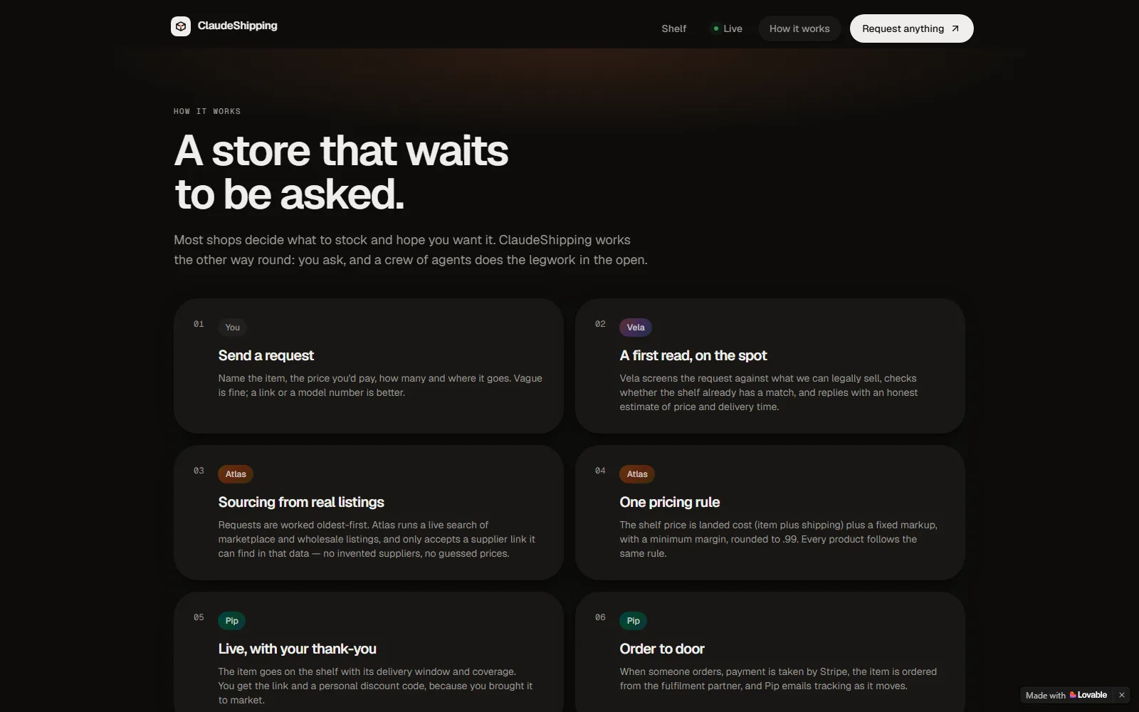This screenshot has height=712, width=1139.
Task: Click the Atlas badge in step 03
Action: pyautogui.click(x=236, y=474)
